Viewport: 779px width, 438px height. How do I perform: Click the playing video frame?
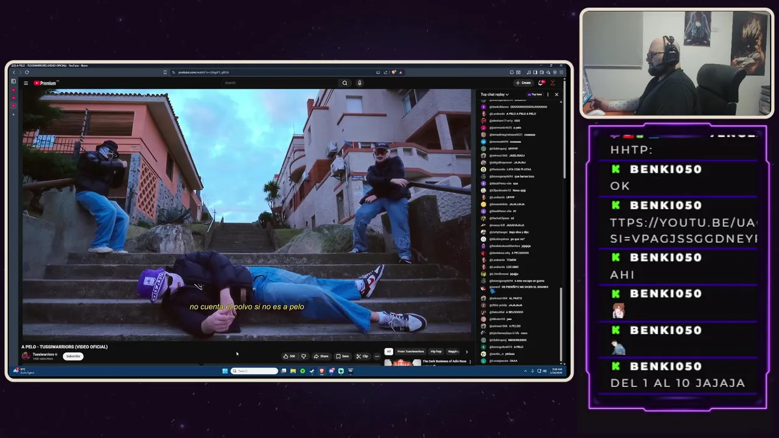(246, 214)
